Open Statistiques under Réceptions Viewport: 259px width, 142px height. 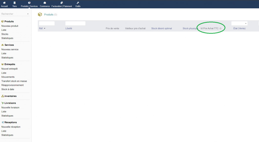[x=7, y=135]
